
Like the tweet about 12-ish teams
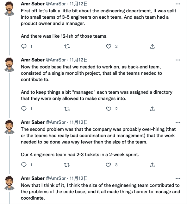click(109, 46)
